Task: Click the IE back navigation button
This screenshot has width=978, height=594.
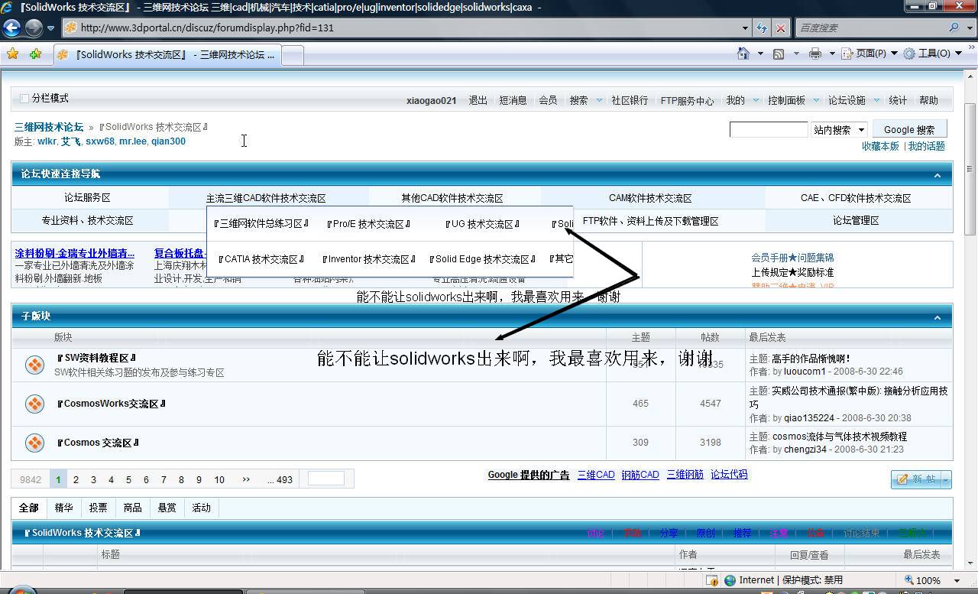Action: pos(11,28)
